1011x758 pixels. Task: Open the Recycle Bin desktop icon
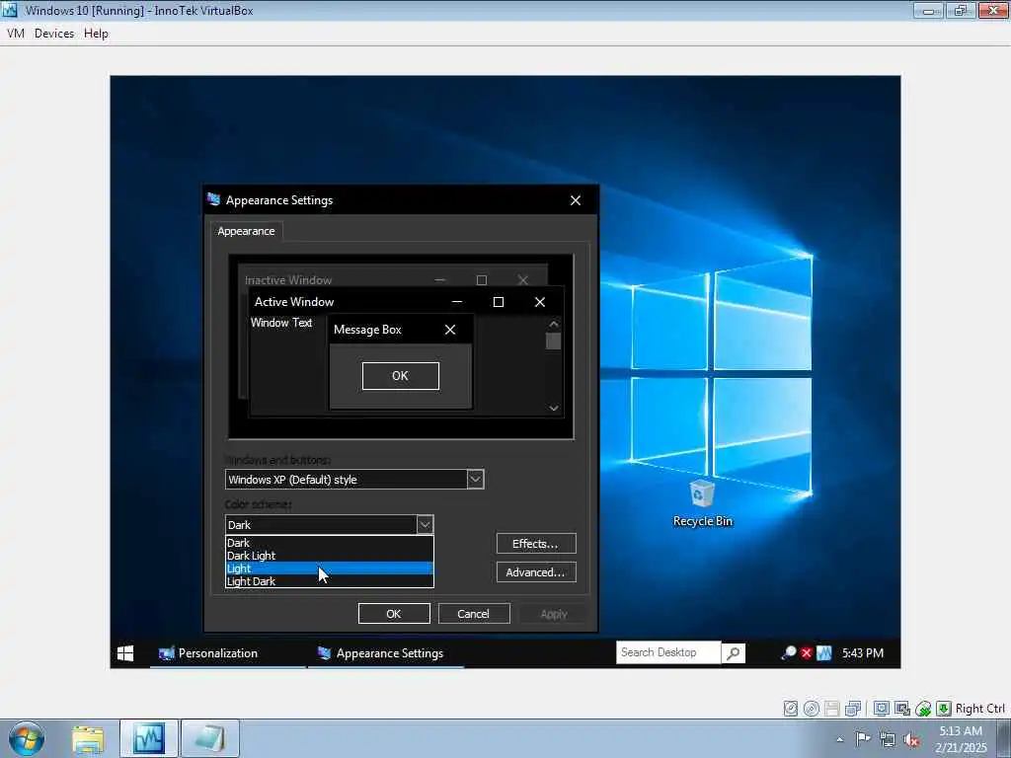[x=702, y=503]
